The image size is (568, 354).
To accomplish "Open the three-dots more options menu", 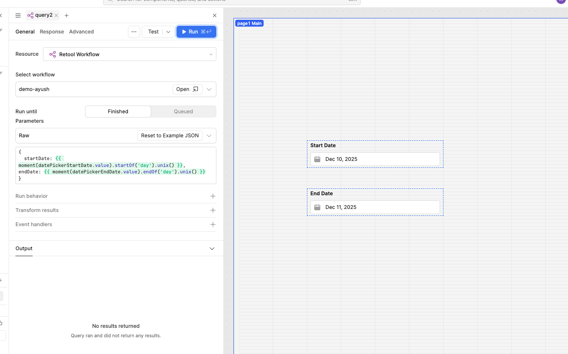I will (x=134, y=32).
